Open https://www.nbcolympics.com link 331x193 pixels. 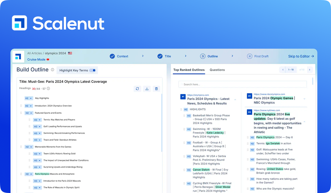point(269,94)
